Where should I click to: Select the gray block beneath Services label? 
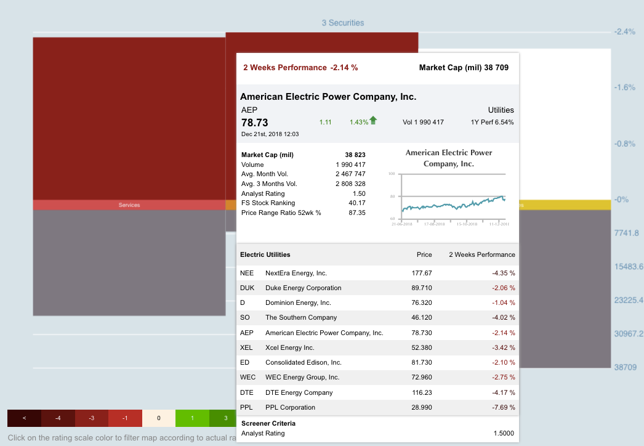pyautogui.click(x=129, y=262)
